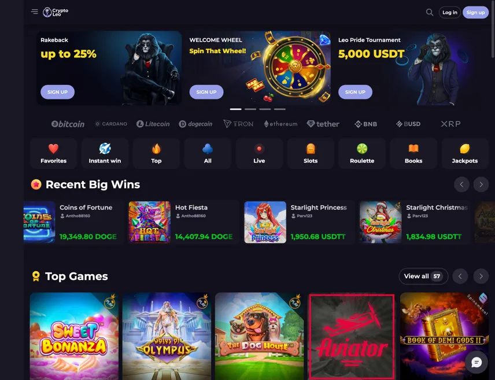Click View all 57 top games

pos(423,276)
